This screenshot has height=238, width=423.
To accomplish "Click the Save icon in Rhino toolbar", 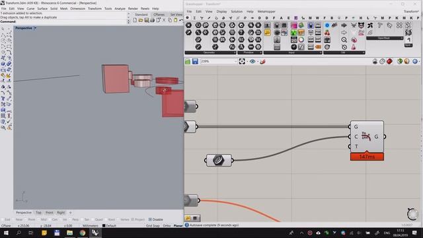I will pyautogui.click(x=147, y=20).
